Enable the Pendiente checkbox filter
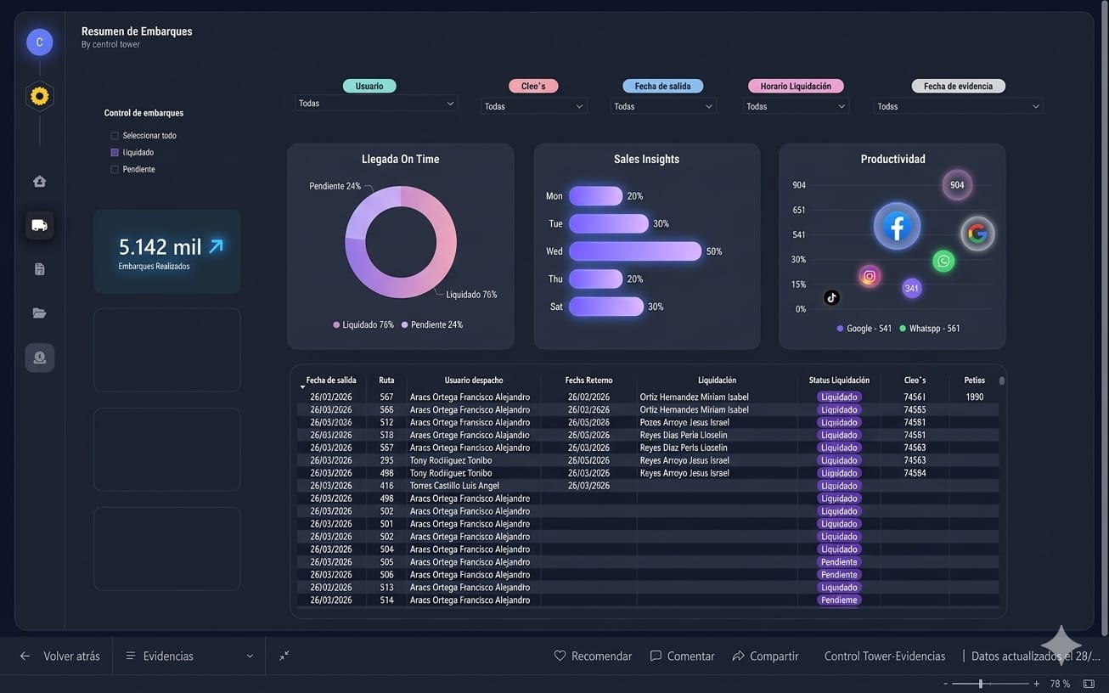This screenshot has width=1109, height=693. click(x=115, y=170)
